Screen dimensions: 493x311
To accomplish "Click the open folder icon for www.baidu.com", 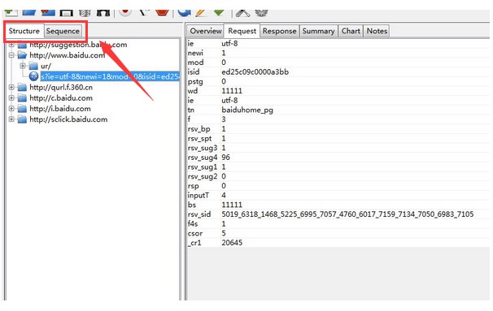I will coord(22,55).
